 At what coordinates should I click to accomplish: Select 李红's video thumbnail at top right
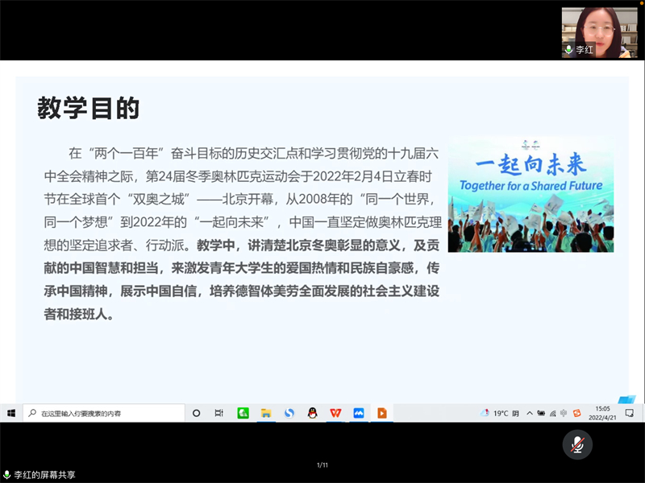pyautogui.click(x=595, y=32)
